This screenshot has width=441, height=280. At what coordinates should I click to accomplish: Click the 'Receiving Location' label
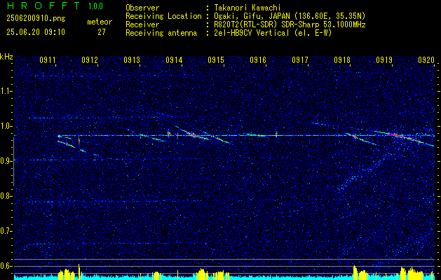coord(163,16)
